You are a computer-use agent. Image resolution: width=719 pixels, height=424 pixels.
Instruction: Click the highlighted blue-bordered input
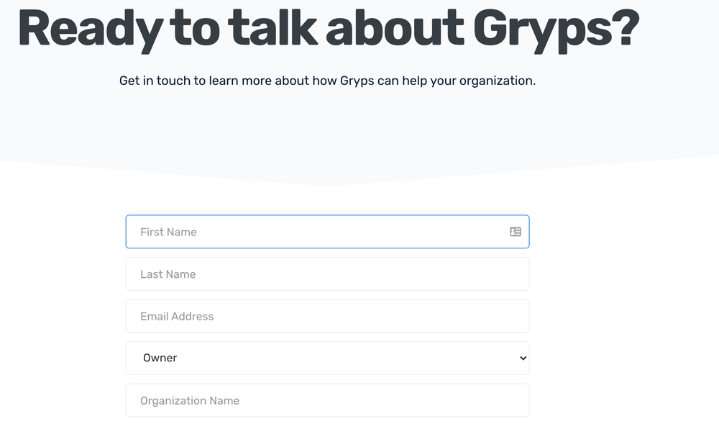pos(327,232)
